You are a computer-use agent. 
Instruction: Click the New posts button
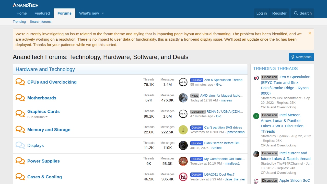point(301,57)
